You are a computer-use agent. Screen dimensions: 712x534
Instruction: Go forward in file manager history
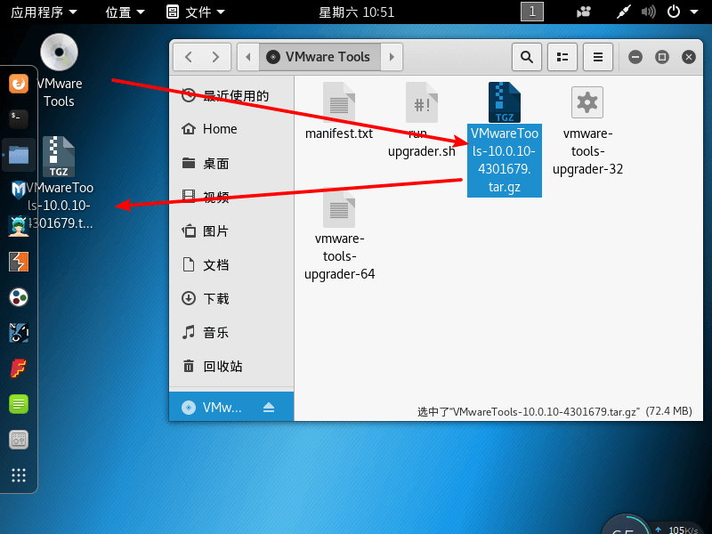216,57
